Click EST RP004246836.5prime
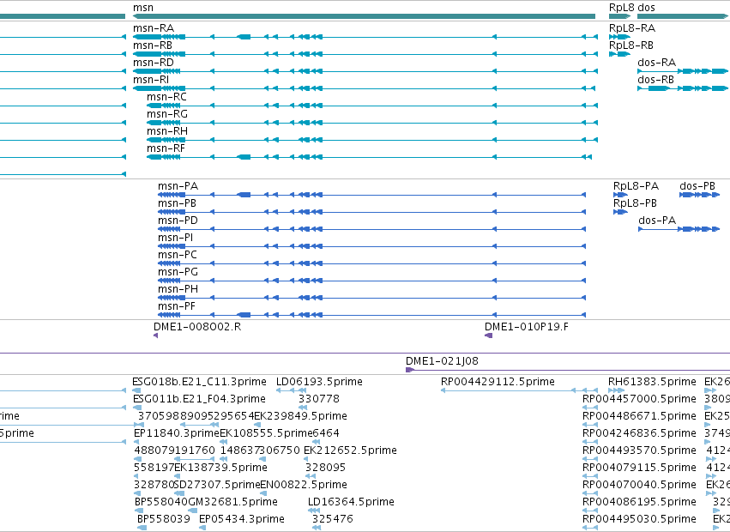 pyautogui.click(x=639, y=433)
